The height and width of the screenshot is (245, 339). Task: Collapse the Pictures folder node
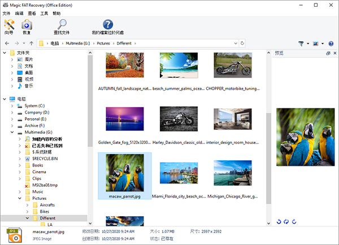tap(20, 198)
